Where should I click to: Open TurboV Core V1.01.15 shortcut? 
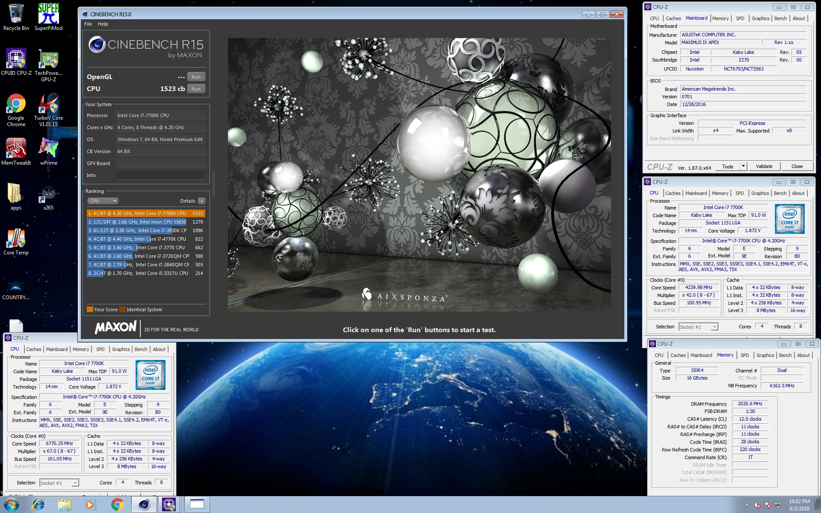coord(48,110)
